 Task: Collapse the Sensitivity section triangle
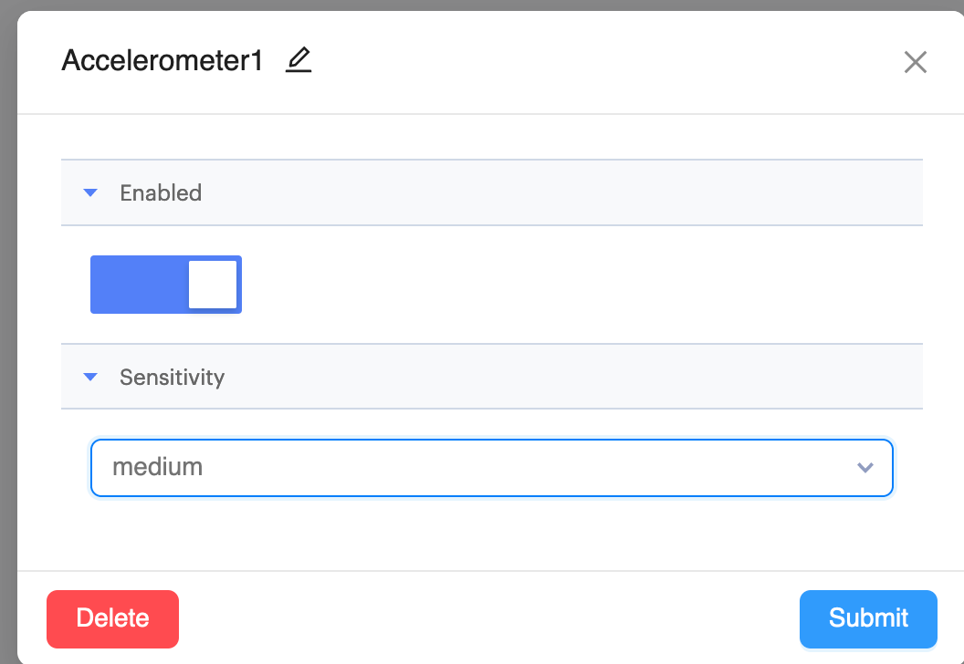(90, 377)
